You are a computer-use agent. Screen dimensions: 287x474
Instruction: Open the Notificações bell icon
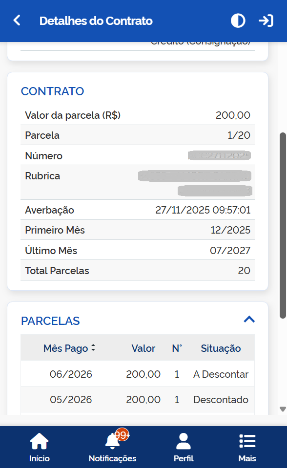112,441
